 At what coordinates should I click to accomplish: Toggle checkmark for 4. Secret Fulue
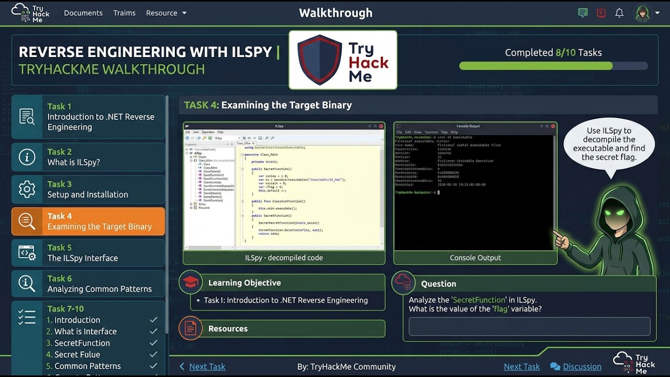point(153,354)
